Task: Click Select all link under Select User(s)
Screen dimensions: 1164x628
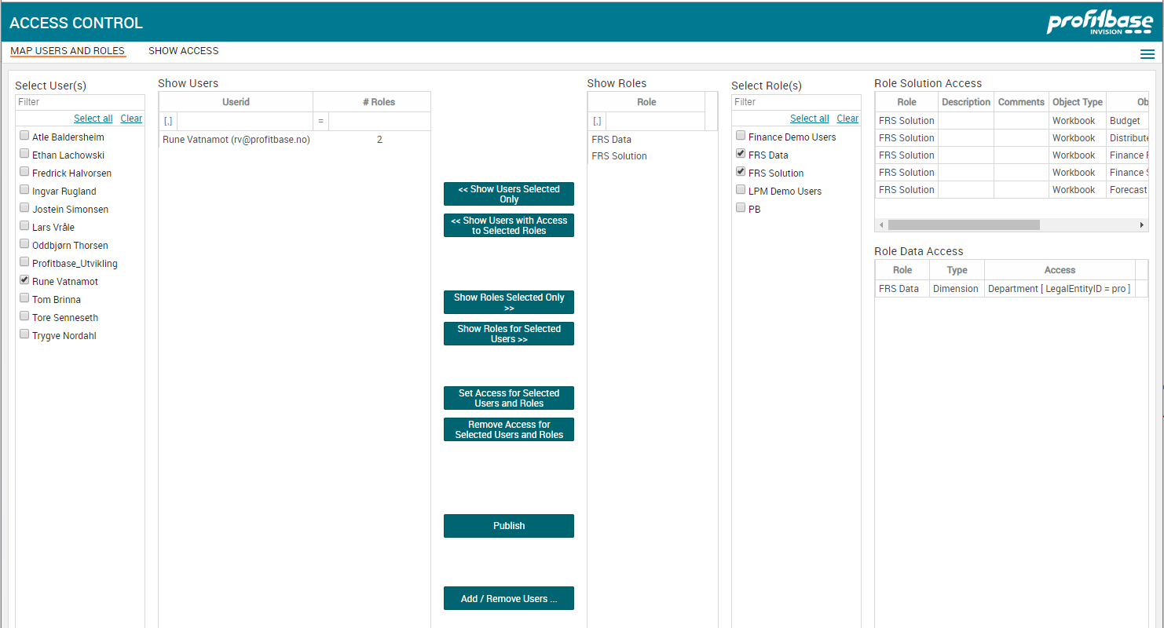Action: [93, 119]
